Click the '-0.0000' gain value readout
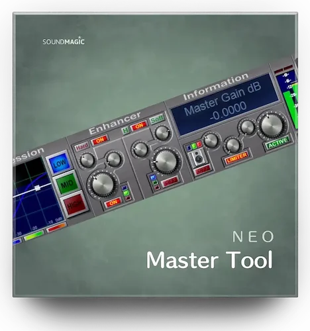This screenshot has width=310, height=331. click(x=228, y=112)
